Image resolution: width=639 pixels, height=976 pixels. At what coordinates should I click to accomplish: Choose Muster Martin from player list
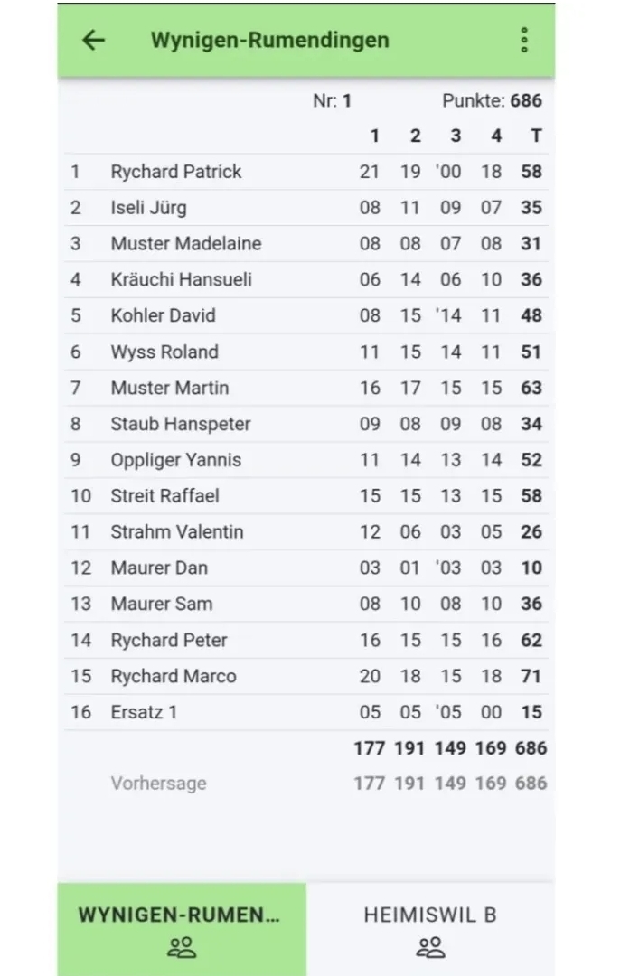click(x=170, y=389)
